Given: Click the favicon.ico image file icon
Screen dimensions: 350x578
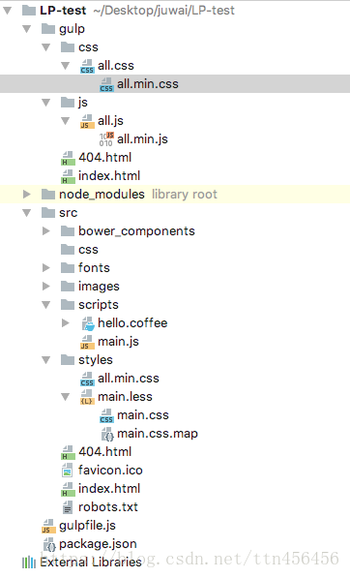Looking at the screenshot, I should coord(67,471).
